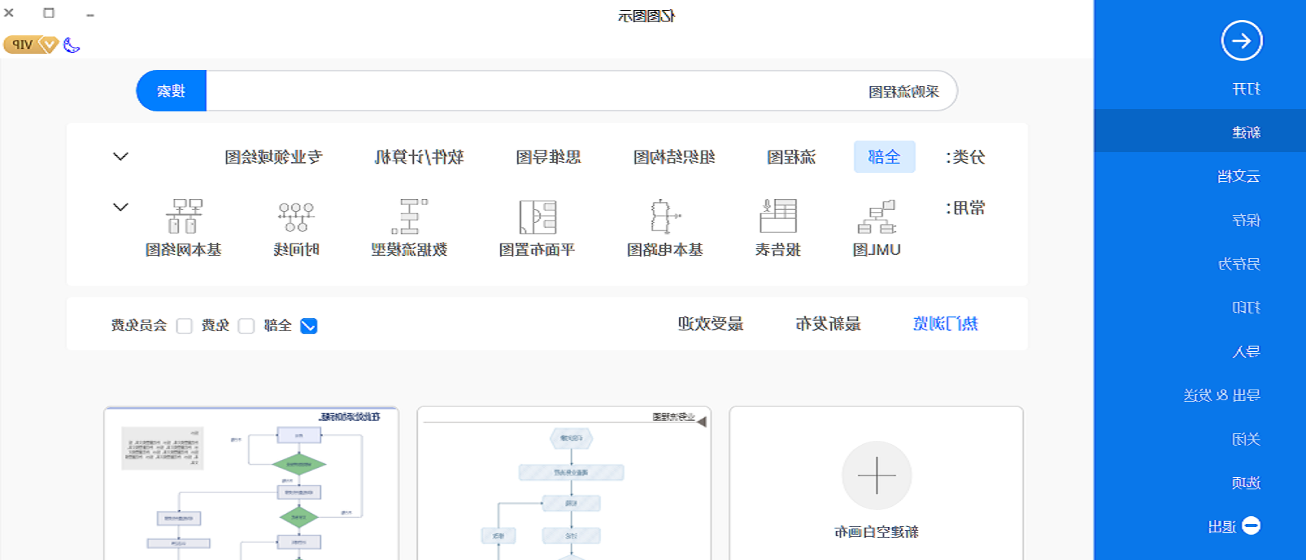The height and width of the screenshot is (560, 1306).
Task: Check the 全部 price filter checkbox
Action: coord(309,326)
